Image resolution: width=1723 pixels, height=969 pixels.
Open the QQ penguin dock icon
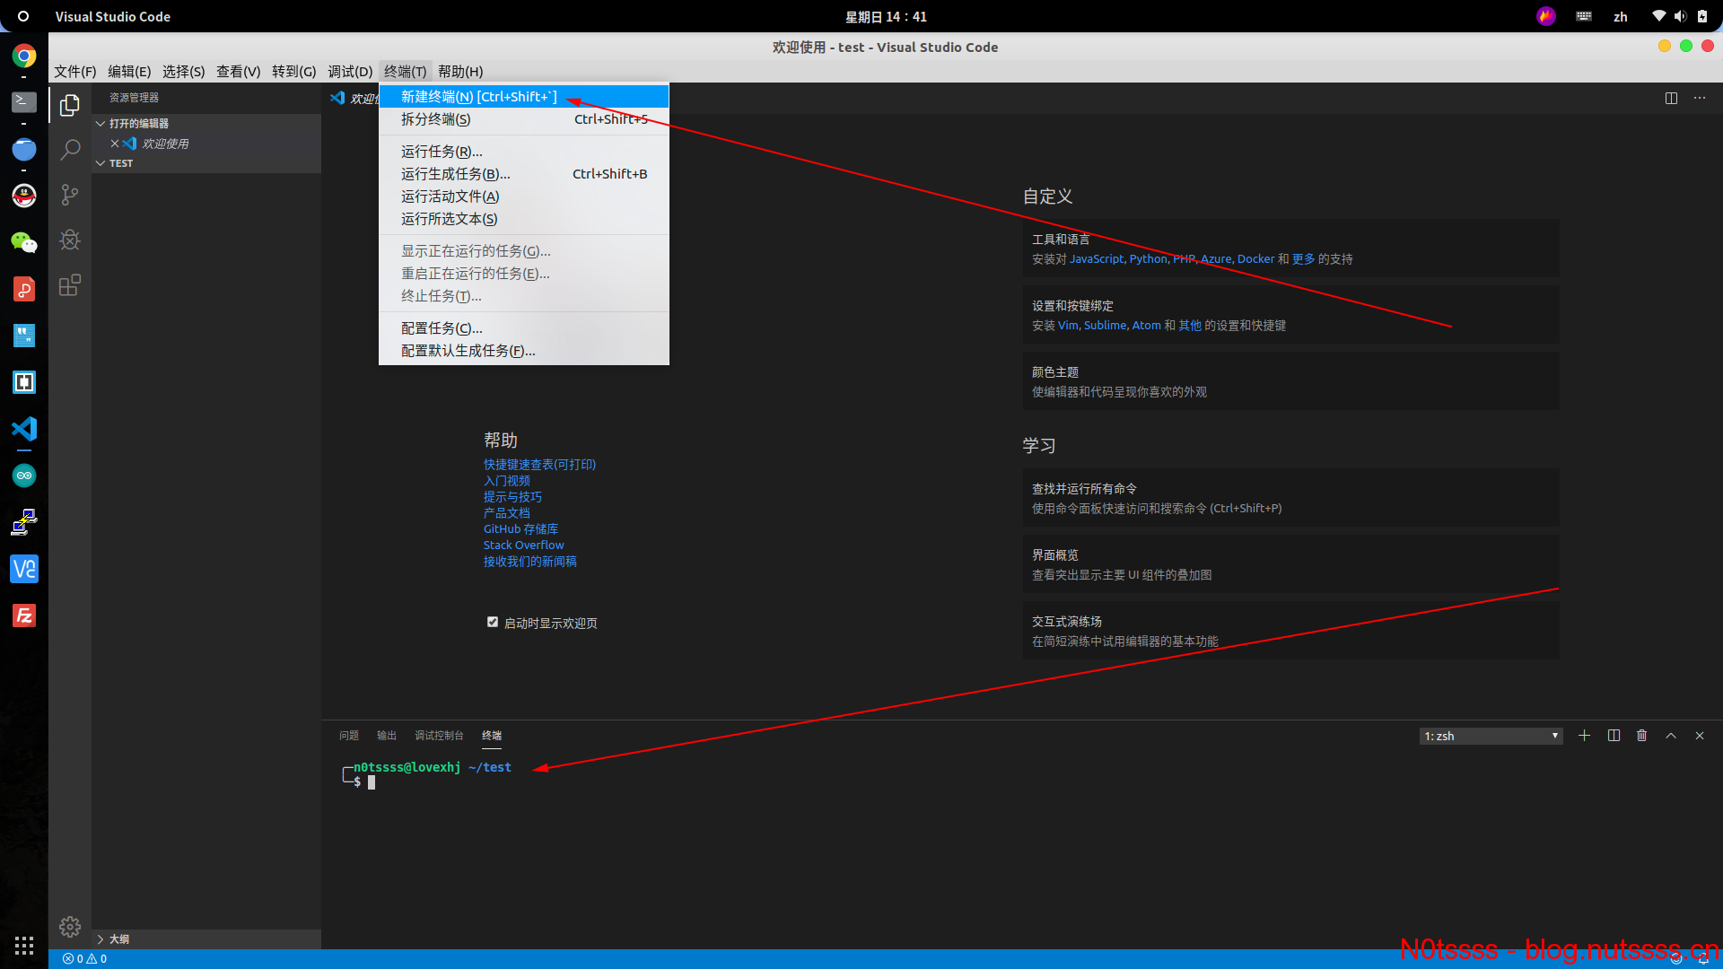click(x=24, y=196)
